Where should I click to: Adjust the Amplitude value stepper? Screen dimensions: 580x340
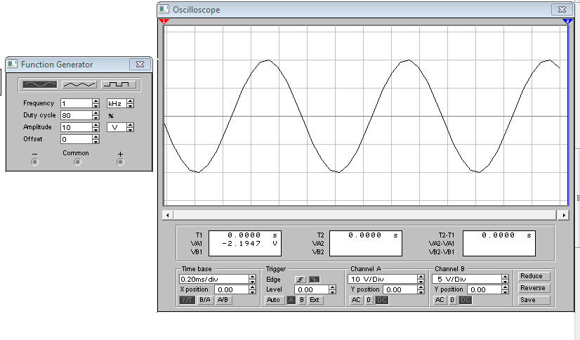[x=95, y=127]
